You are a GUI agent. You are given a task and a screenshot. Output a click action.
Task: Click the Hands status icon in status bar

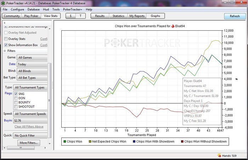pyautogui.click(x=219, y=155)
